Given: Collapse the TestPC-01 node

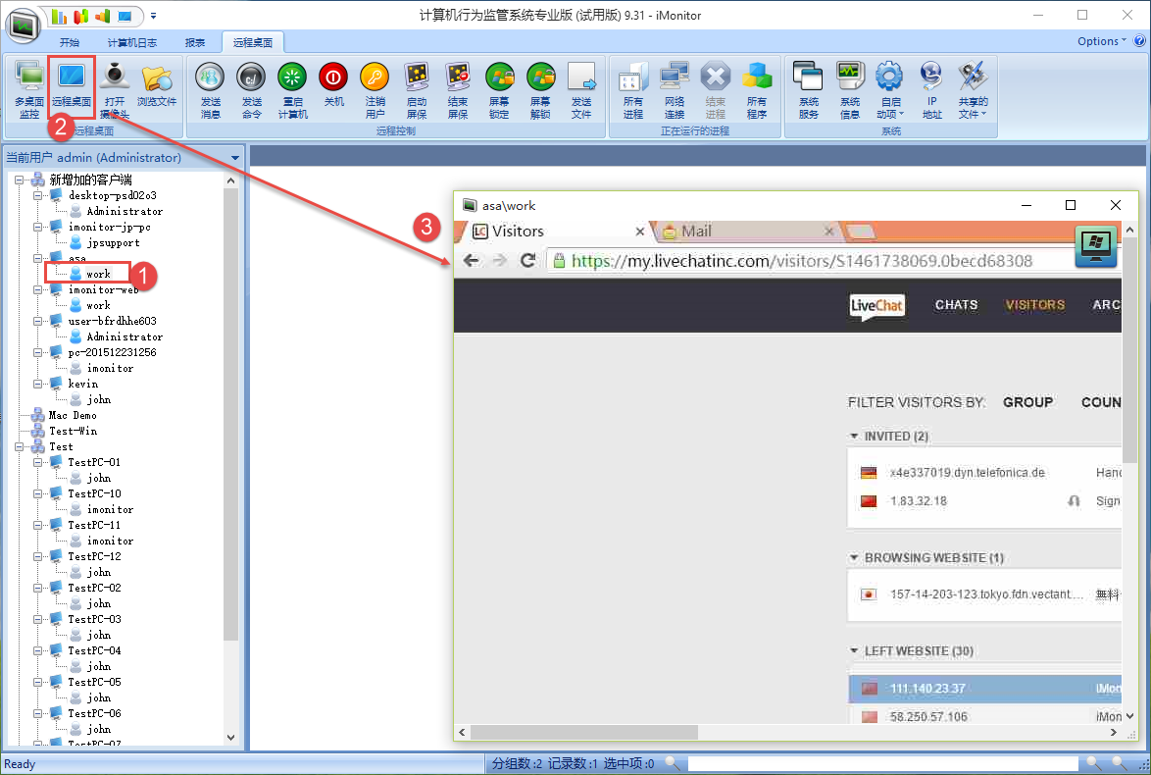Looking at the screenshot, I should pos(37,463).
